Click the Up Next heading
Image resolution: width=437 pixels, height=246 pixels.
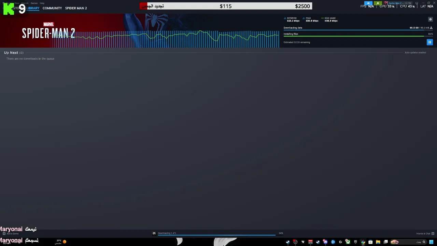tap(11, 53)
